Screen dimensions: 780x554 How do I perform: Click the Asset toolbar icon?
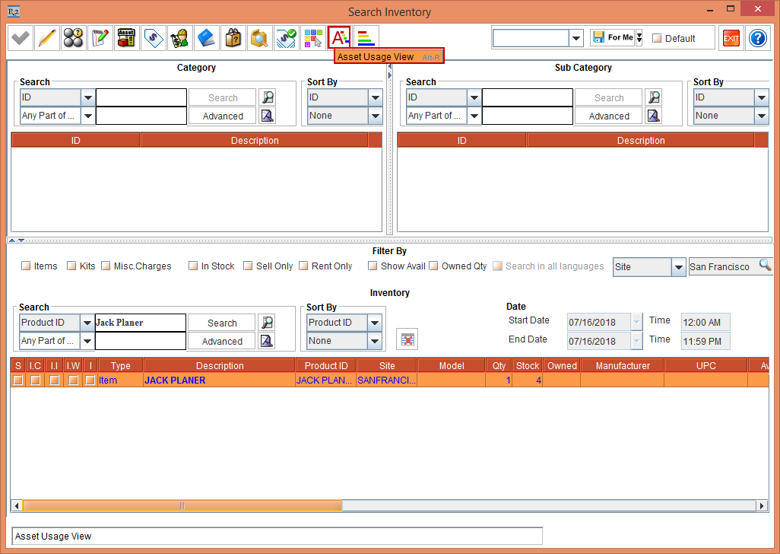coord(126,37)
